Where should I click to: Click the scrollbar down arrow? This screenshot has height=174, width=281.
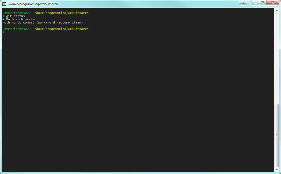coord(277,169)
